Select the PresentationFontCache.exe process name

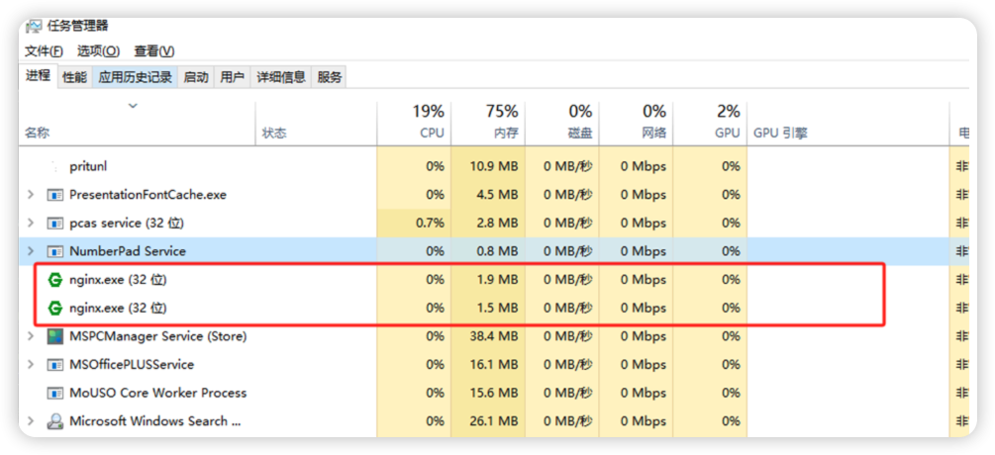click(x=148, y=195)
